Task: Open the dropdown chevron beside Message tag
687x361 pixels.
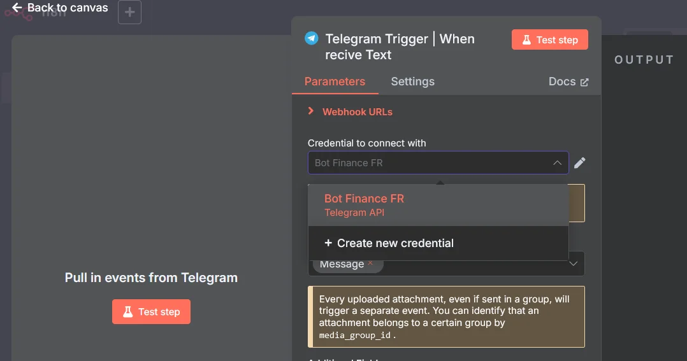Action: (x=573, y=264)
